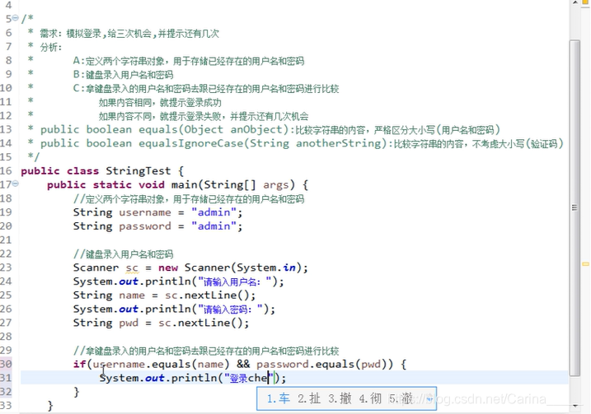The image size is (591, 414).
Task: Click the yellow warning marker in overview ruler
Action: [585, 264]
